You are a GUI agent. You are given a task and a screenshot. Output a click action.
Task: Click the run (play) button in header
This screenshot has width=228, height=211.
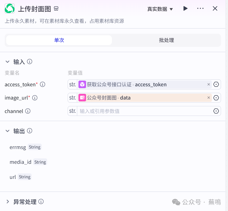[185, 9]
